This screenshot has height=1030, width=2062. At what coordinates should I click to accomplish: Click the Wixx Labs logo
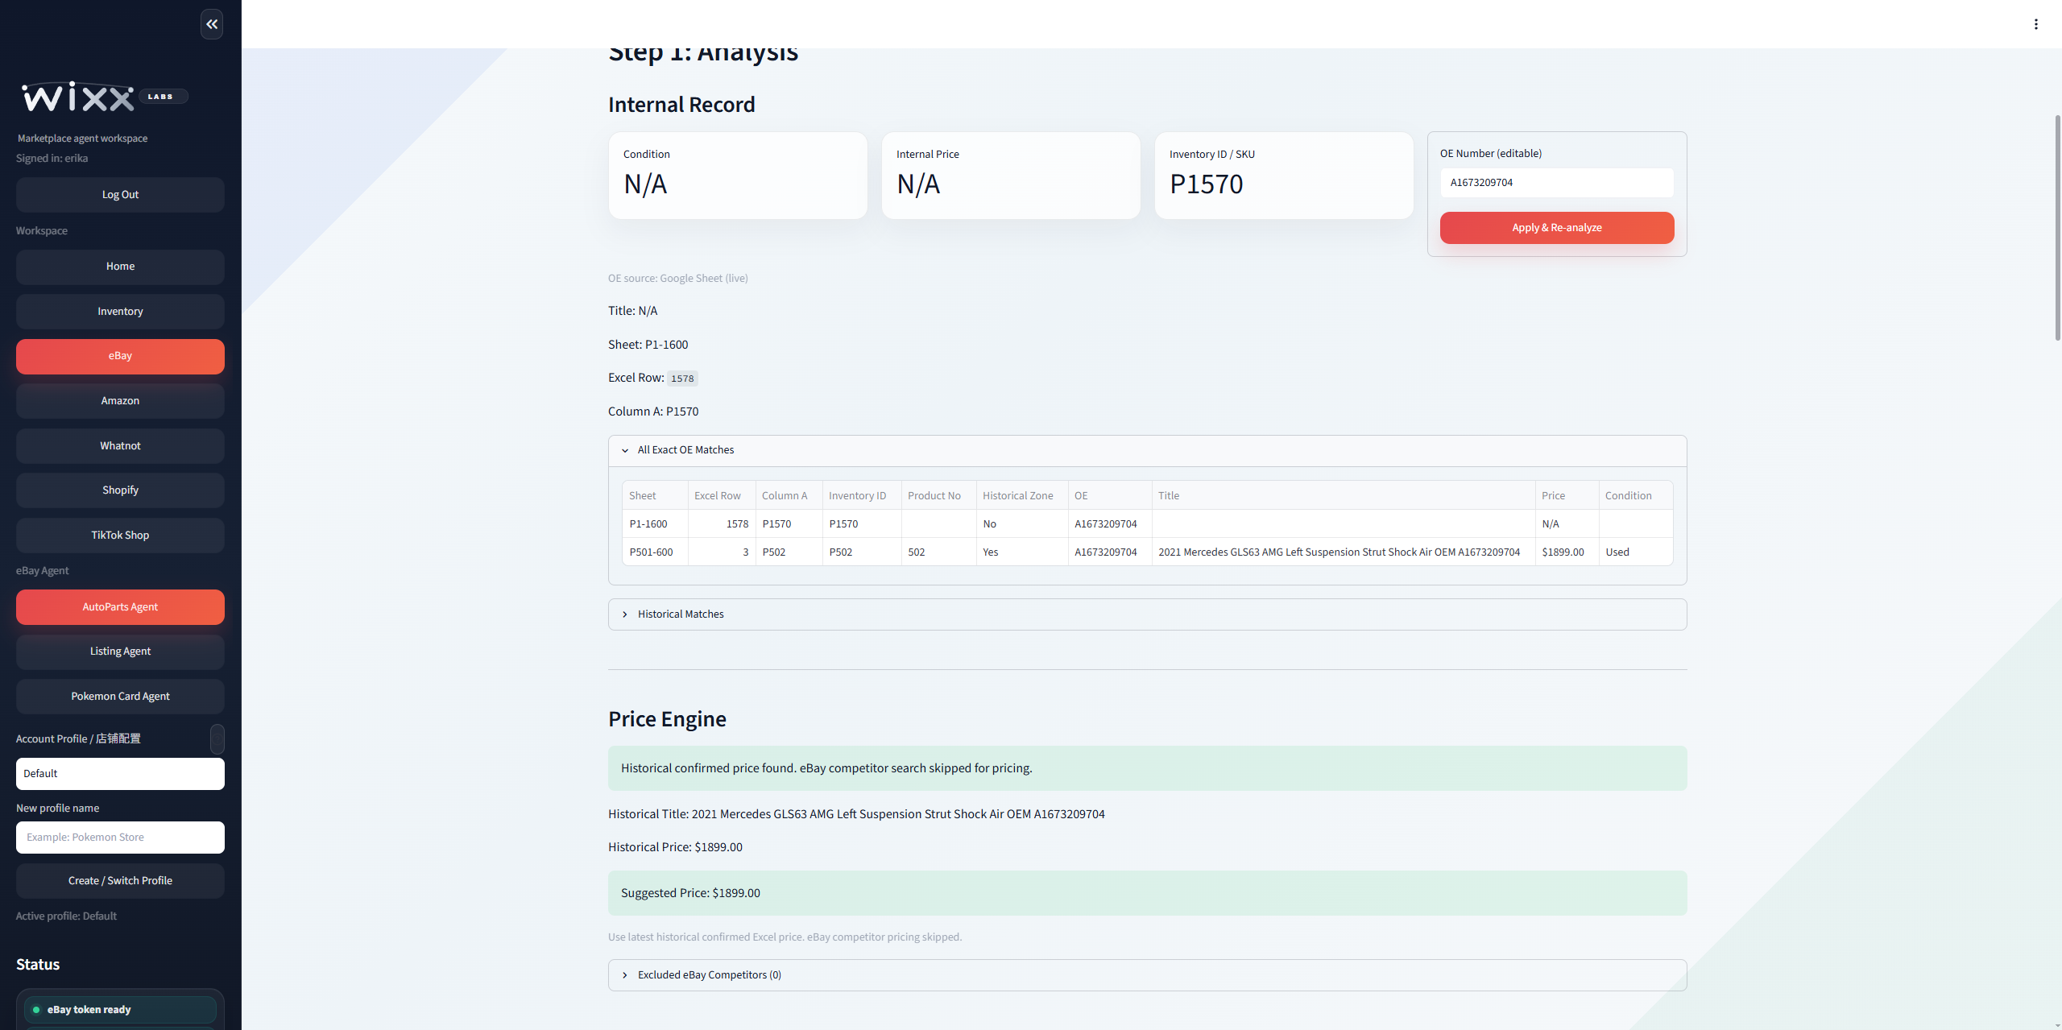click(x=105, y=97)
